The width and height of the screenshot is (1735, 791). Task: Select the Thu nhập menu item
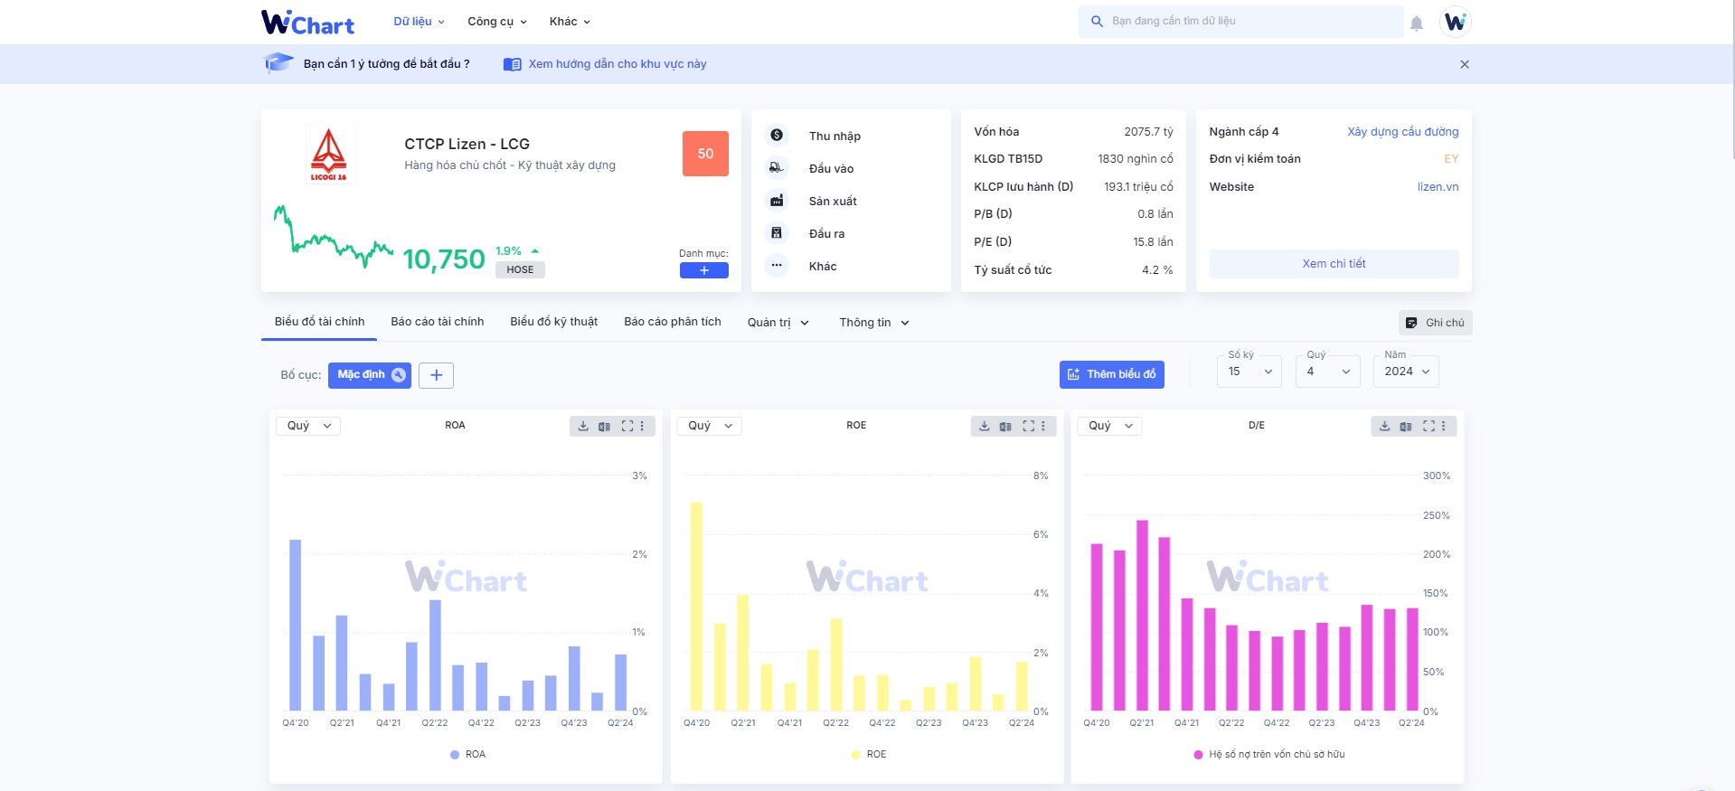(x=834, y=136)
